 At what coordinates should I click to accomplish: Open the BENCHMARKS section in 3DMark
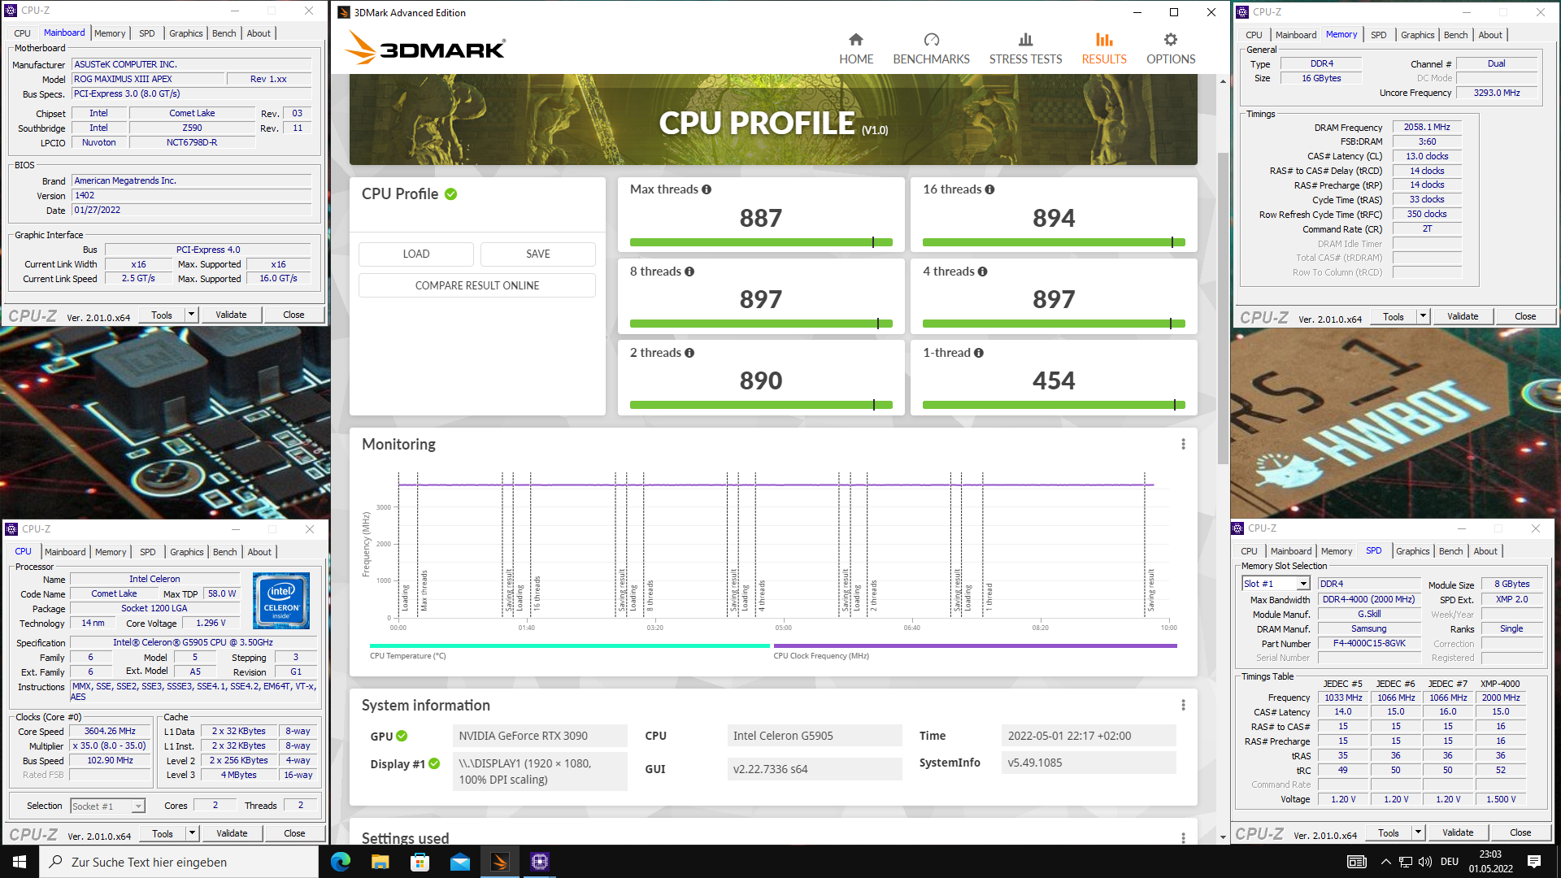coord(931,50)
